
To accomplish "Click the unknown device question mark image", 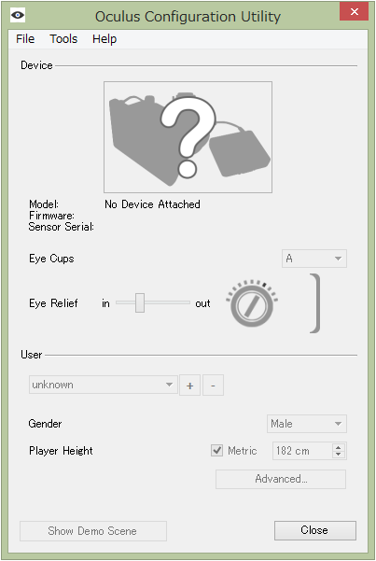I will [188, 137].
